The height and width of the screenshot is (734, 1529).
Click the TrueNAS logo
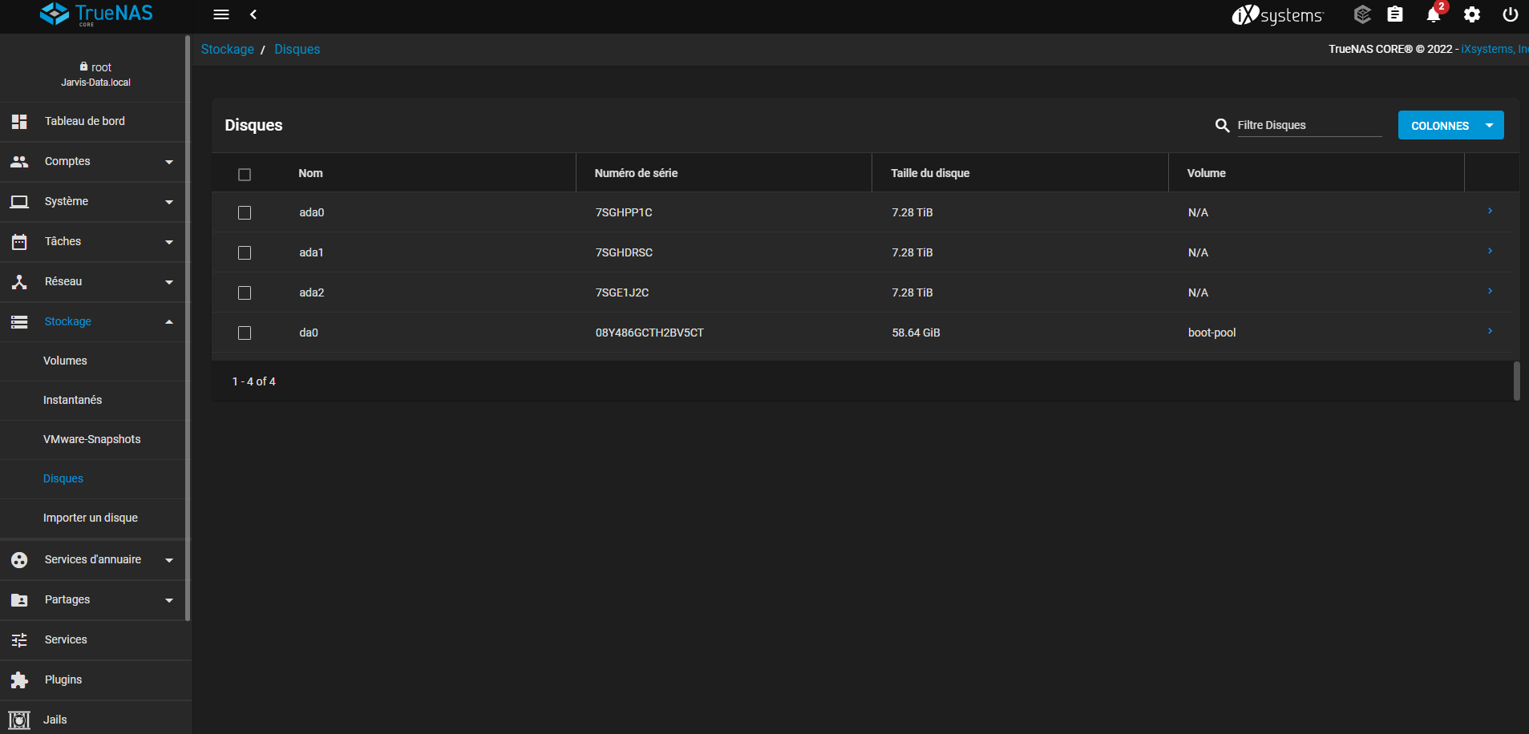96,14
